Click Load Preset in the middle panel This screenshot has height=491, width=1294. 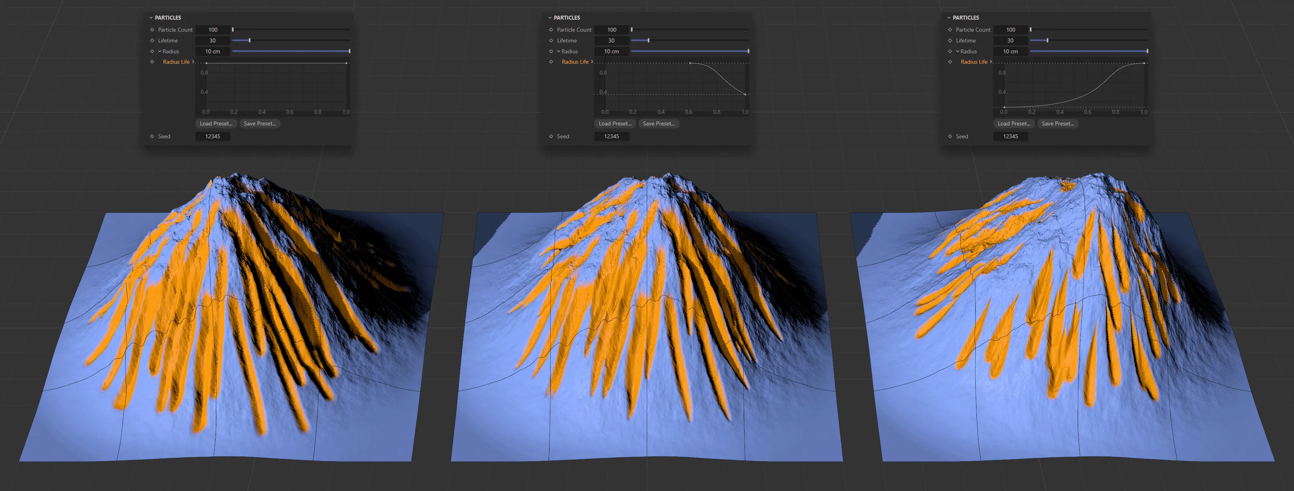[x=615, y=123]
